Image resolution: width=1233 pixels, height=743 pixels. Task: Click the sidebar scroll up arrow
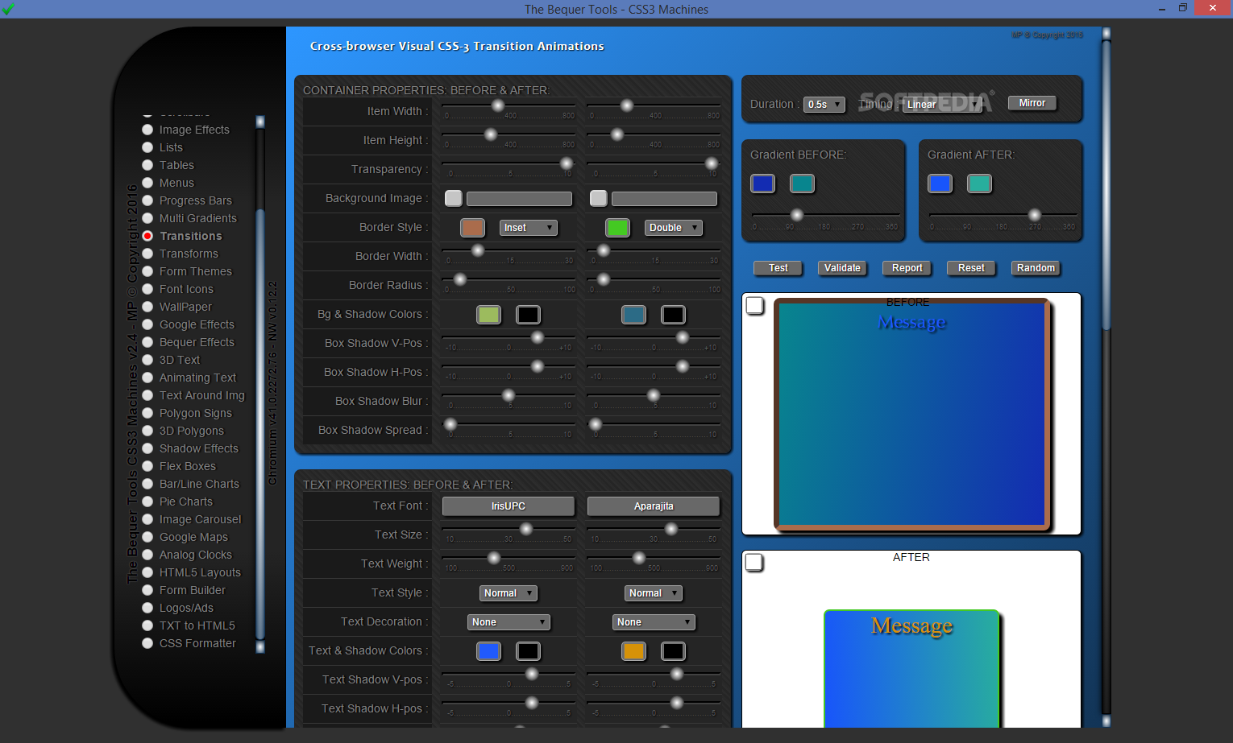[260, 122]
